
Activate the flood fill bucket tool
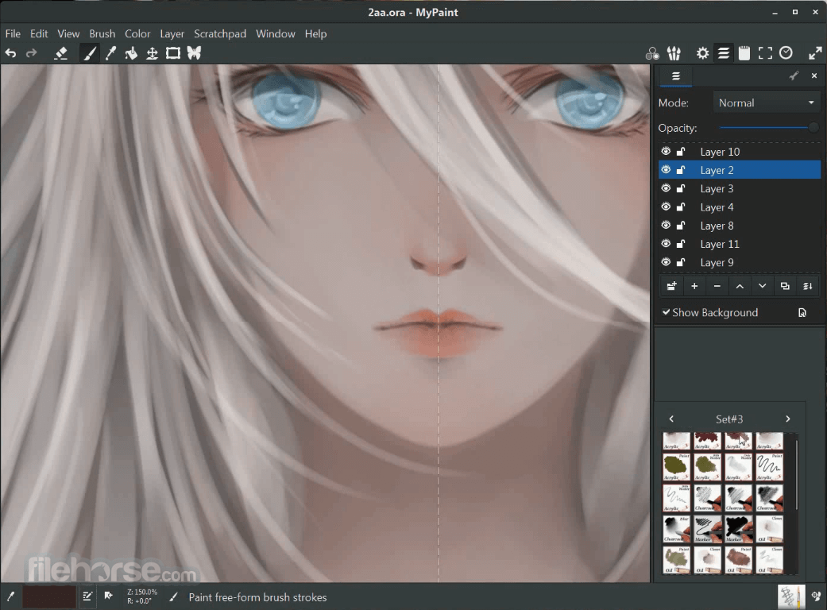131,53
